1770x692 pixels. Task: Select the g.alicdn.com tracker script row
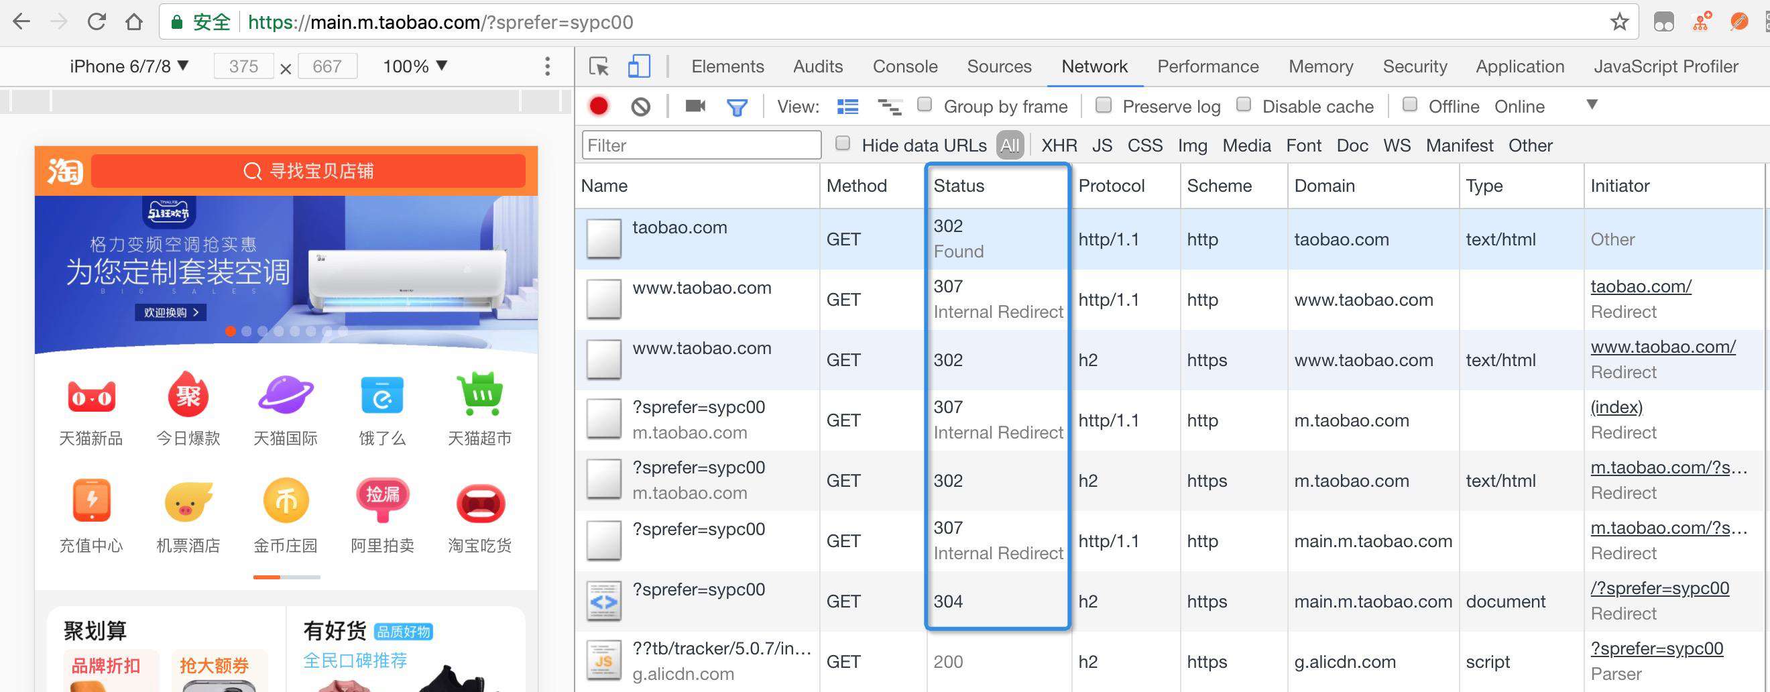click(x=1169, y=662)
